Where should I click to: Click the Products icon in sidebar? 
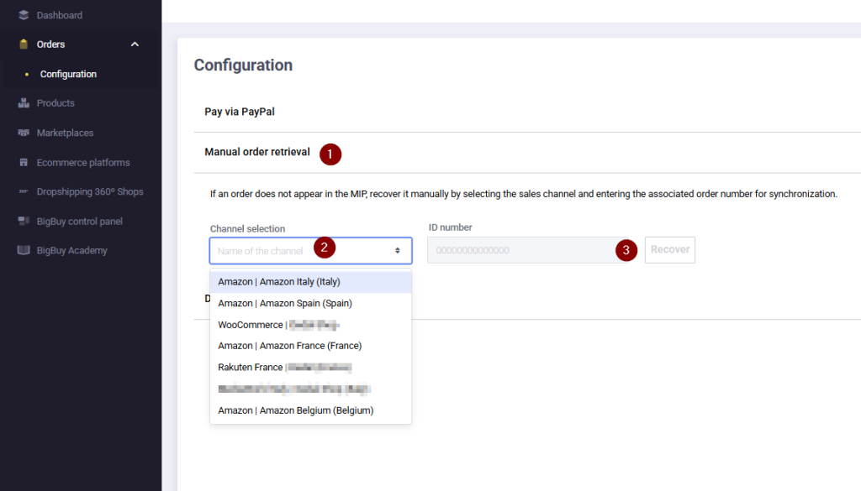tap(24, 103)
